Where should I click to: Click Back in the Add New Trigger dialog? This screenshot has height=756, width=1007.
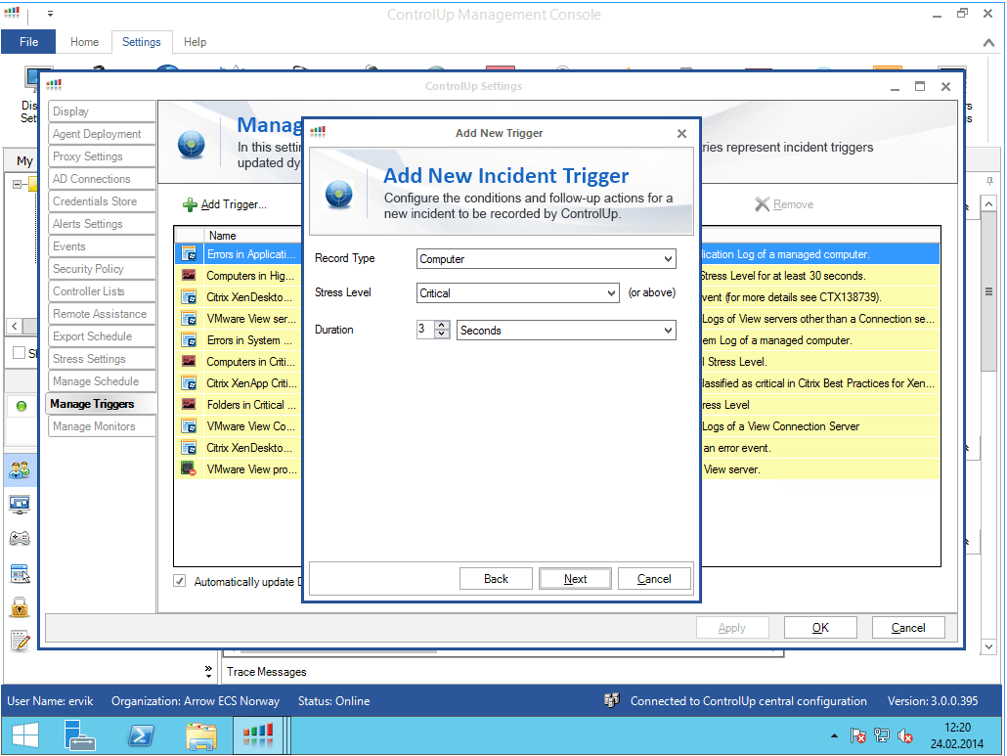496,579
